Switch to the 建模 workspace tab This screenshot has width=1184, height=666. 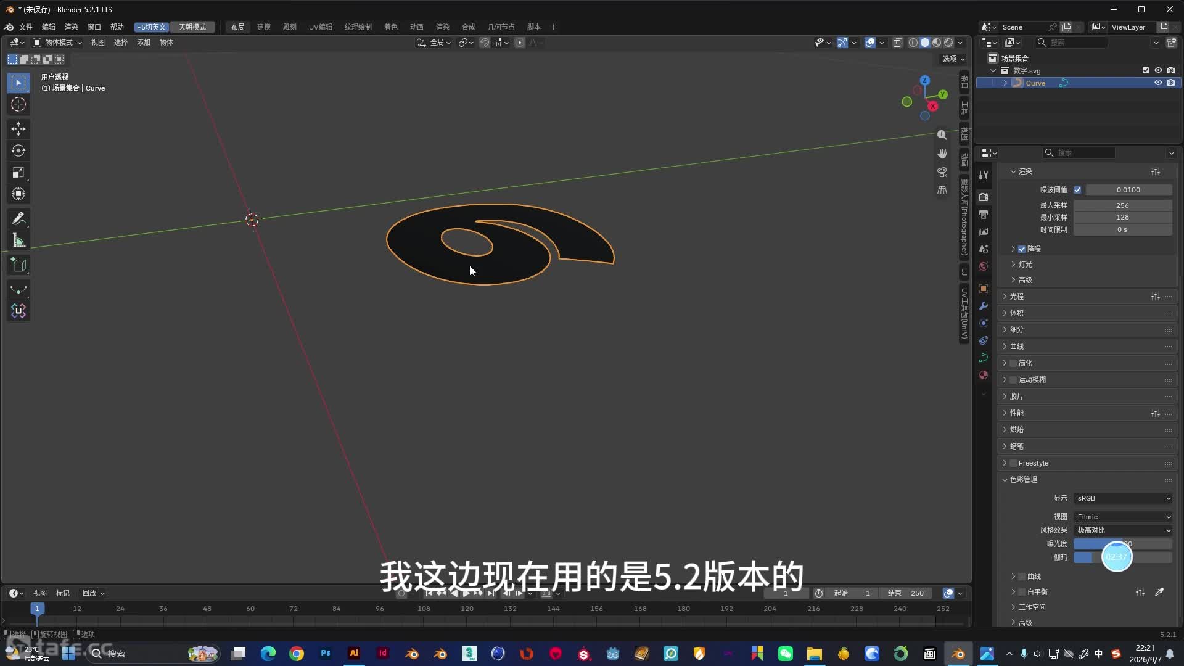[x=264, y=27]
